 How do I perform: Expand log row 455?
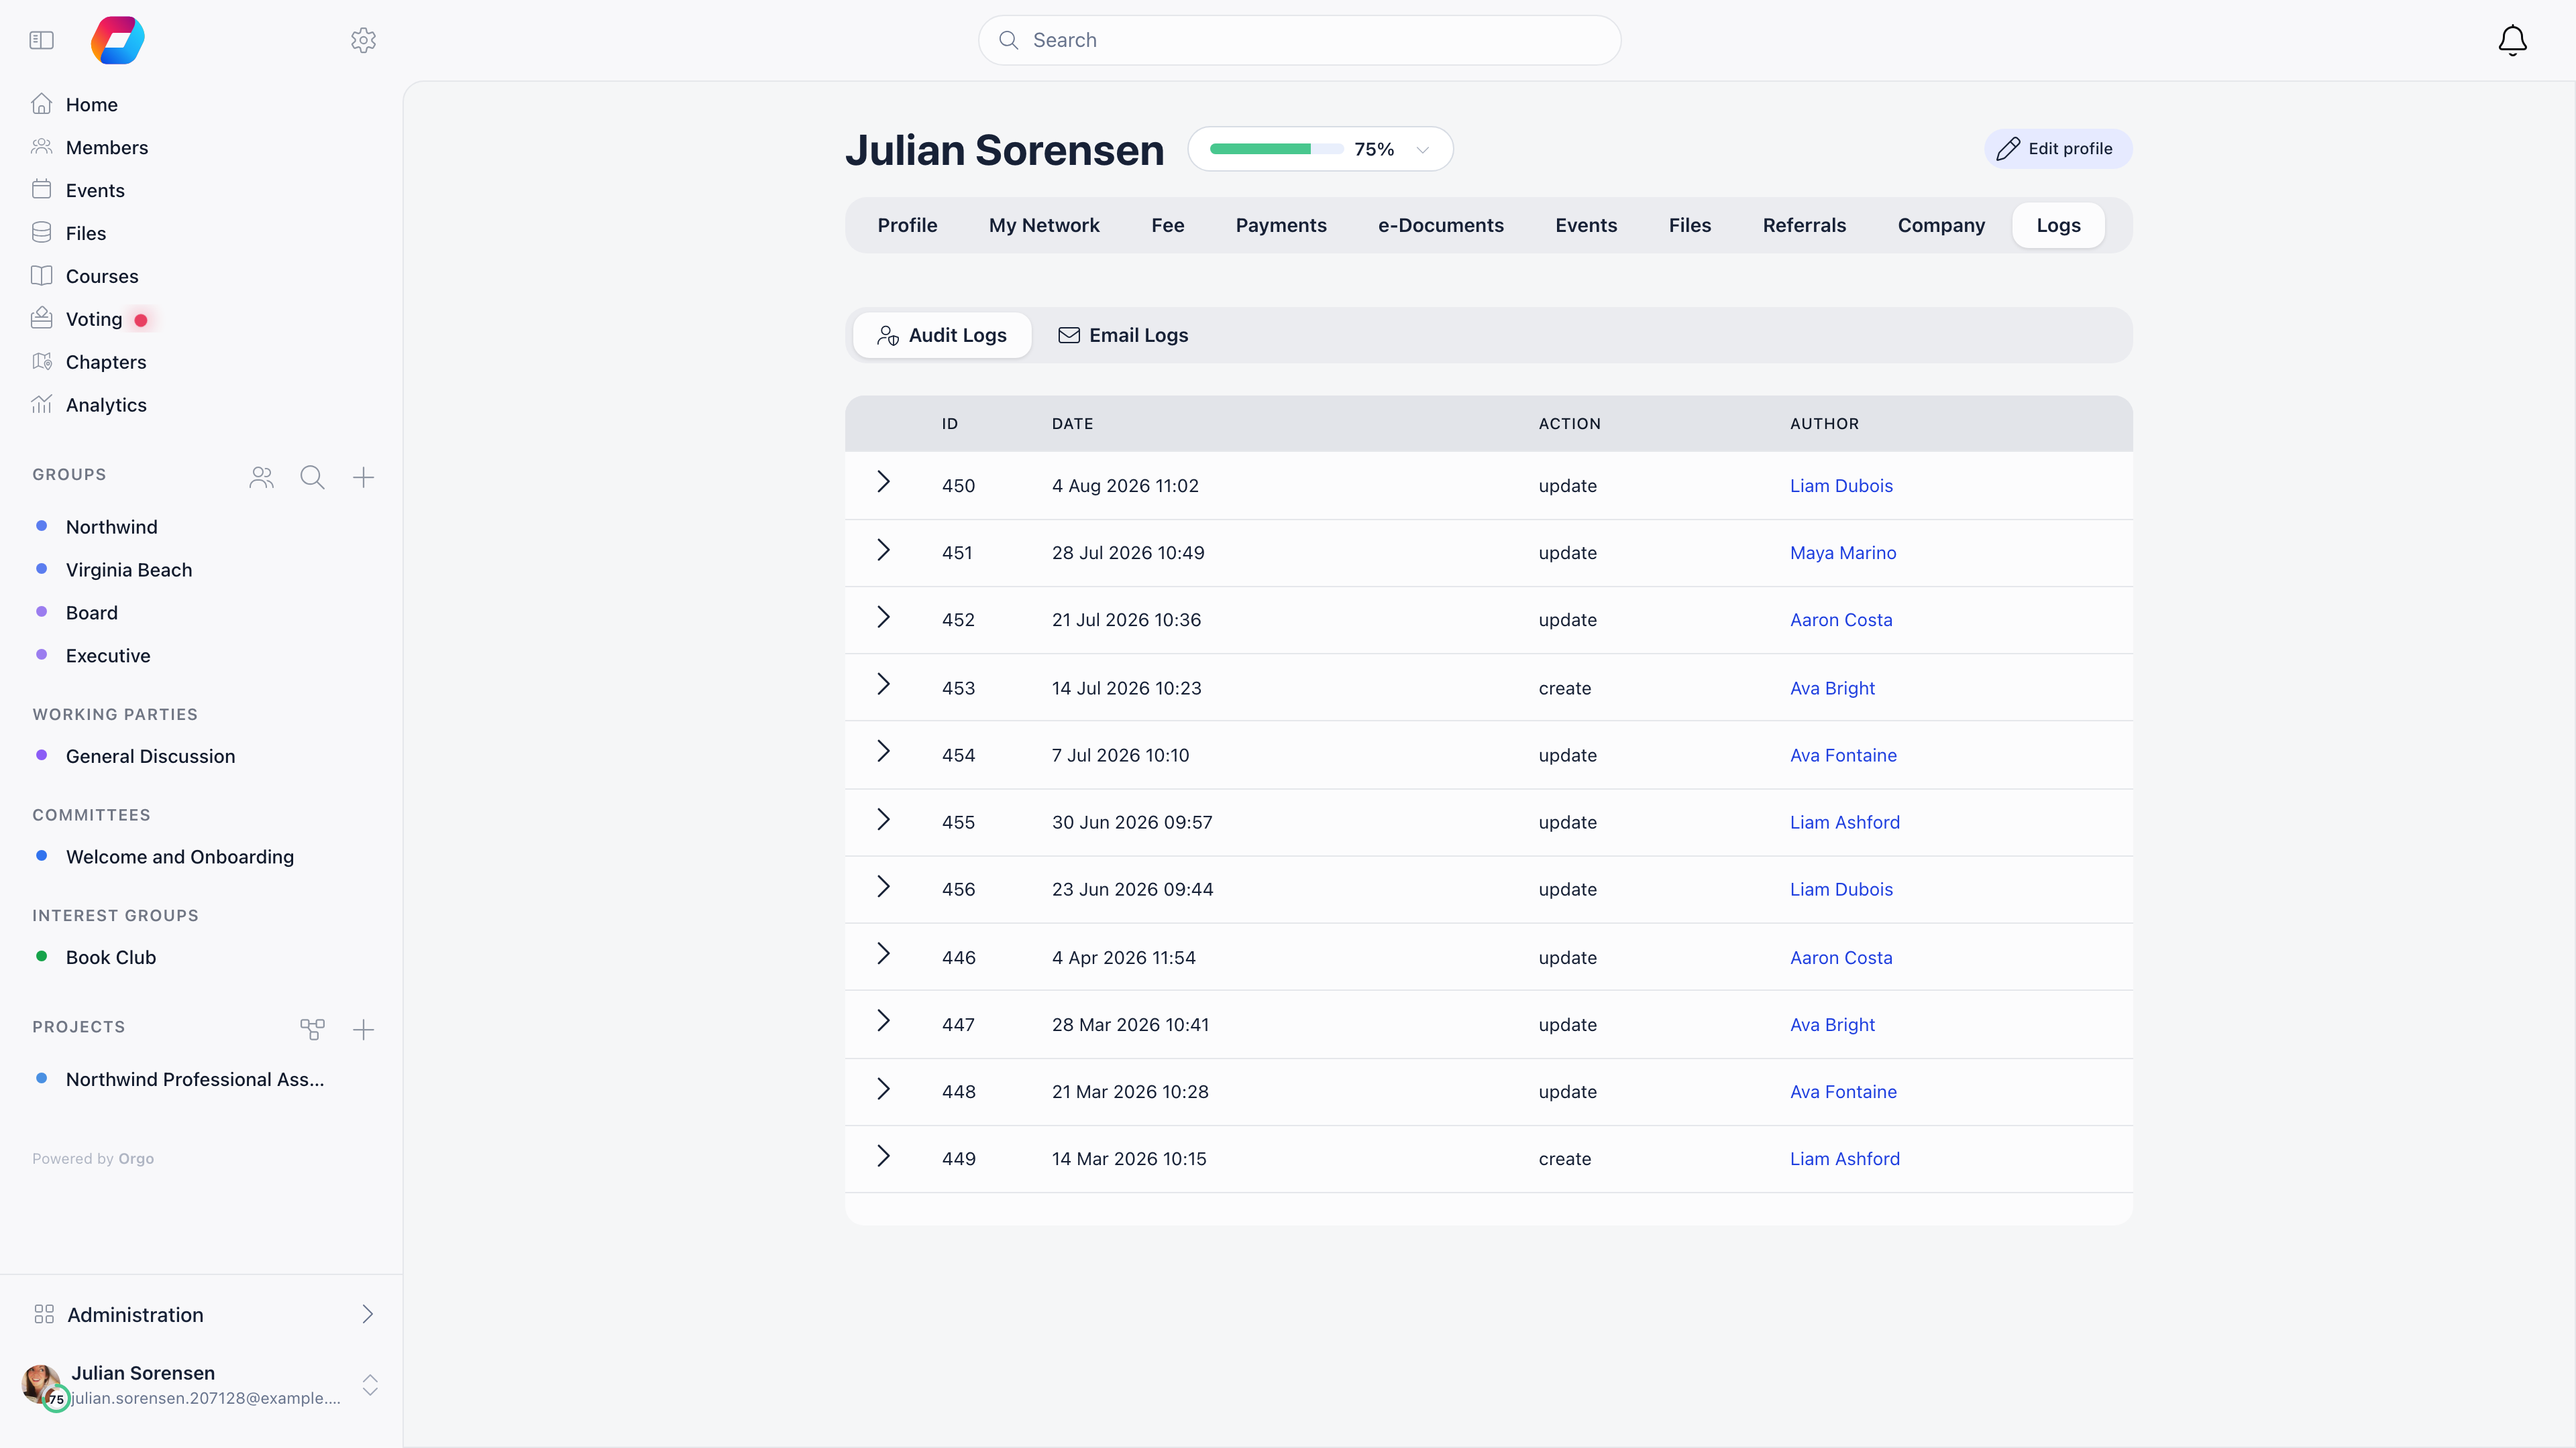(x=883, y=819)
